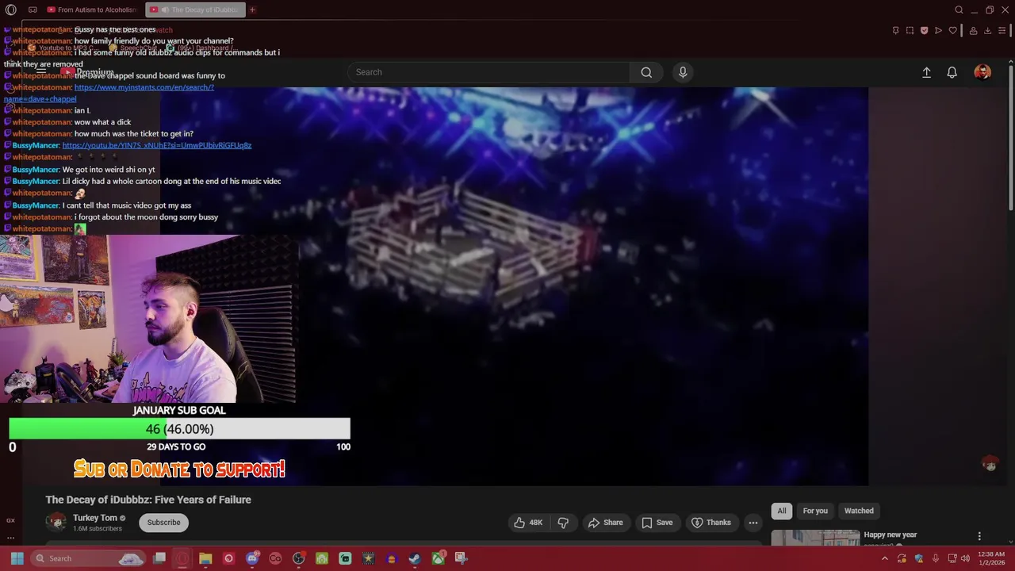Viewport: 1015px width, 571px height.
Task: Share the video with the Share button
Action: [x=605, y=523]
